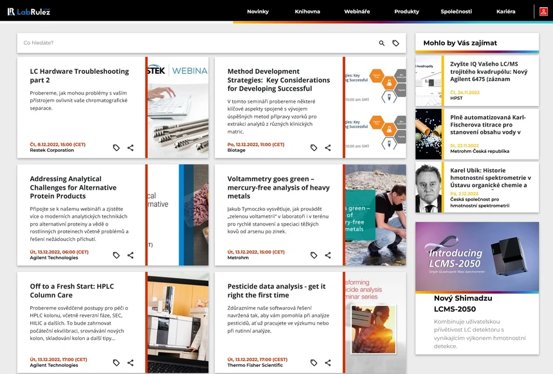Tag the Alternative Protein Products webinar
The image size is (553, 374).
click(x=116, y=255)
